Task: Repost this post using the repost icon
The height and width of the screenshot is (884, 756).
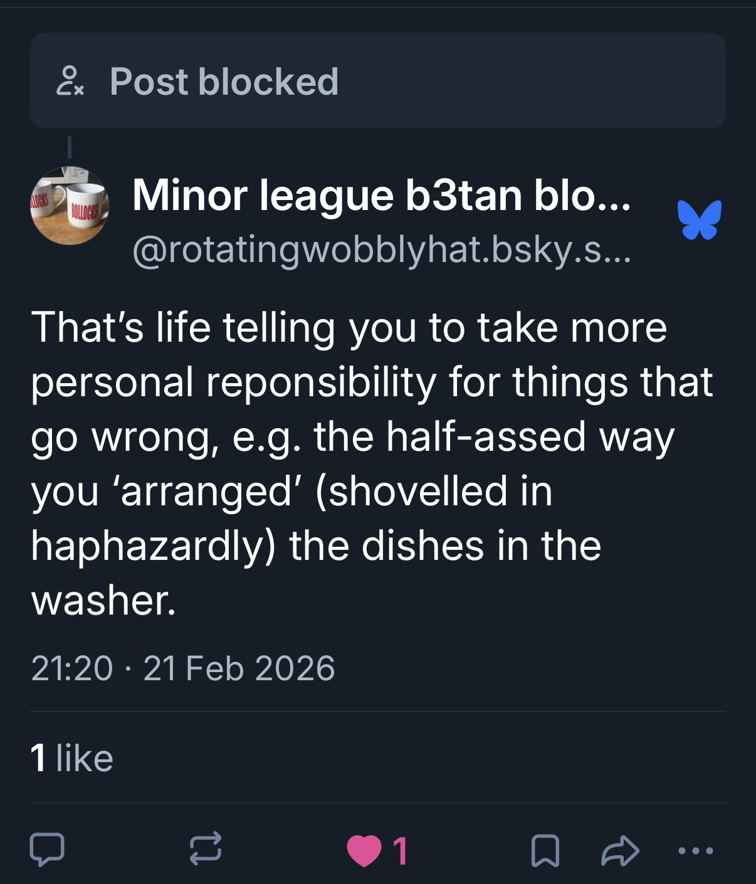Action: click(205, 849)
